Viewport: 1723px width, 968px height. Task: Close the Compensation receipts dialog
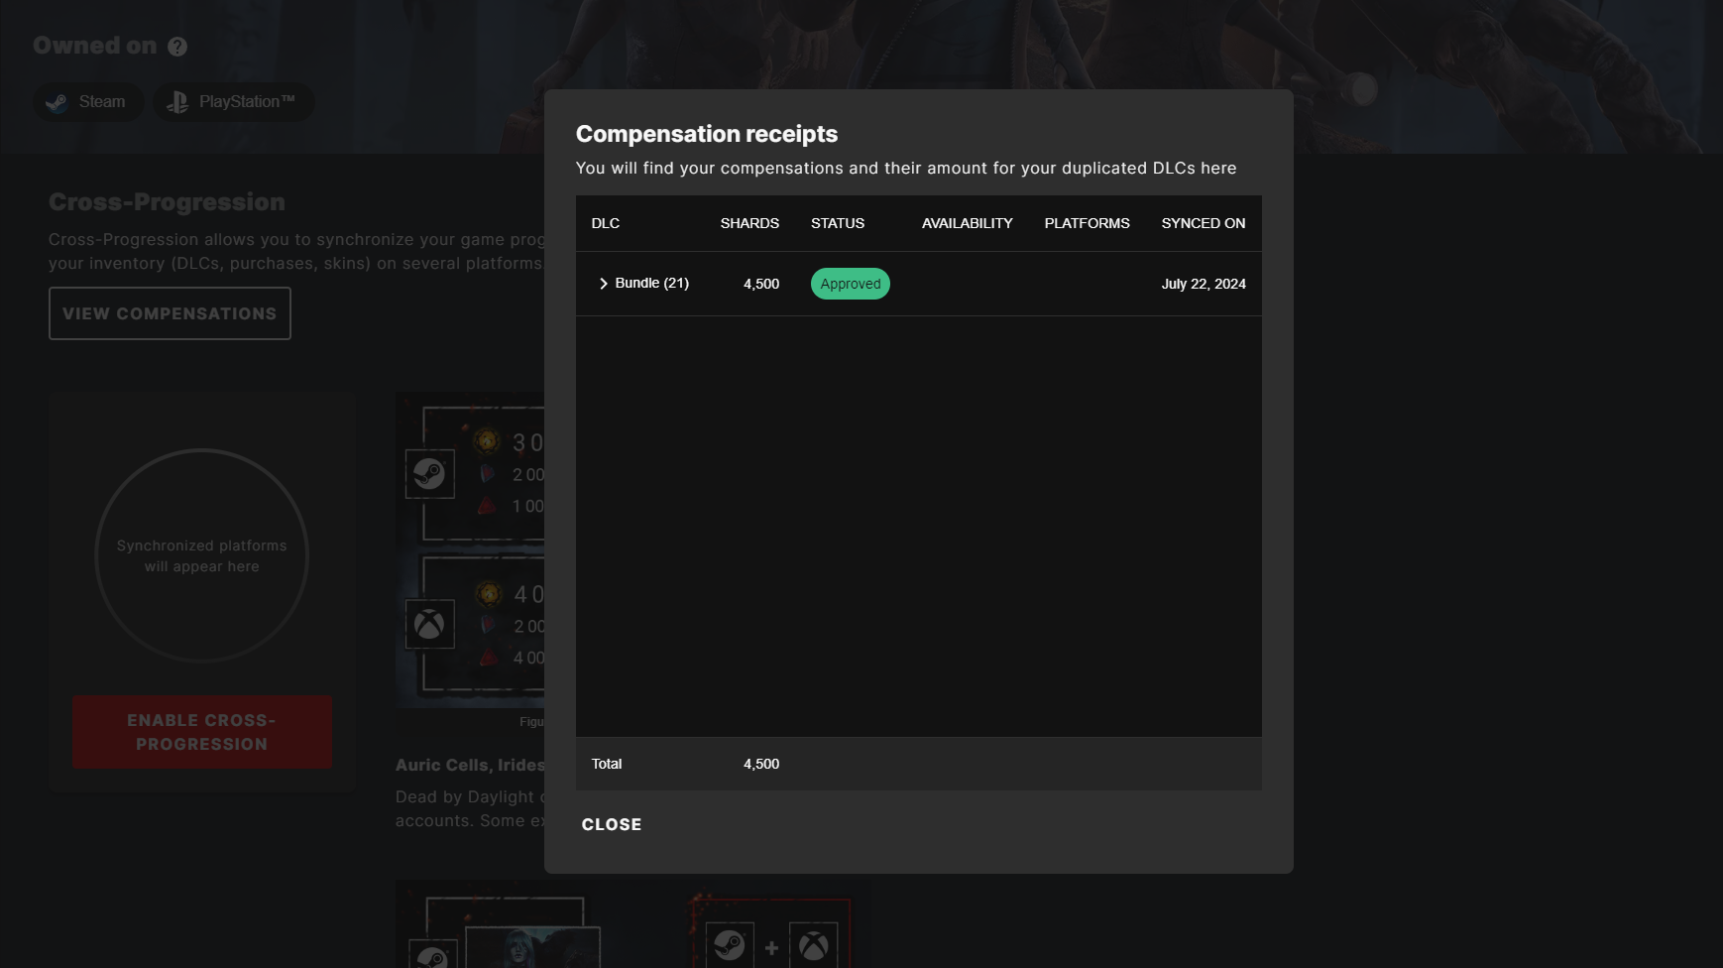click(x=612, y=824)
